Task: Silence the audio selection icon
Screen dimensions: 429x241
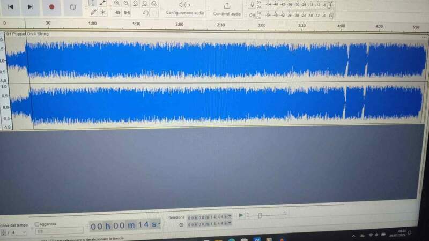Action: coord(127,12)
